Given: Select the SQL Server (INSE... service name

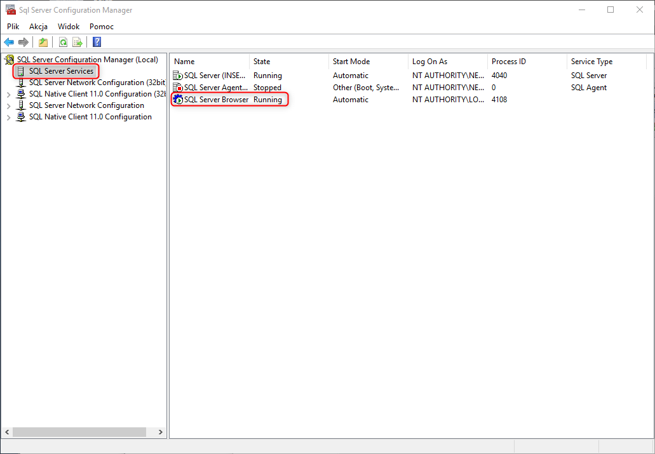Looking at the screenshot, I should coord(215,76).
